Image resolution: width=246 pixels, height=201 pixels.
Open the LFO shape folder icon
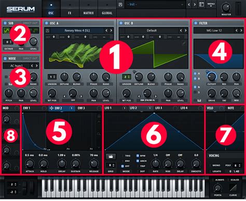tap(111, 156)
